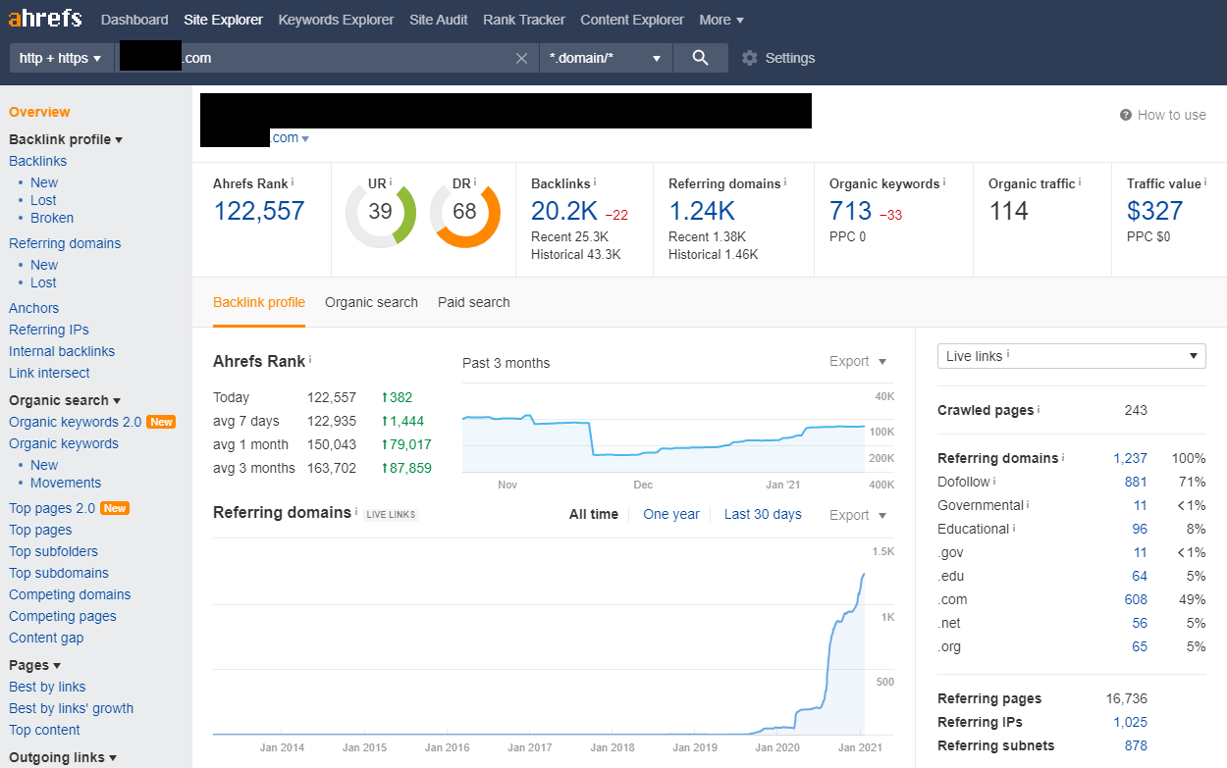Show info tooltip for Organic traffic metric
This screenshot has height=768, width=1227.
tap(1080, 182)
